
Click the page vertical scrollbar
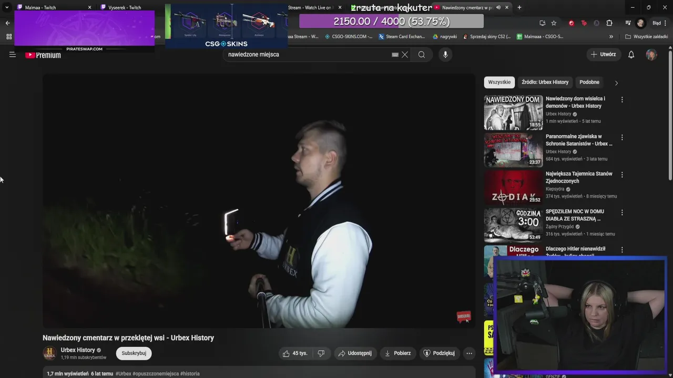pyautogui.click(x=670, y=115)
